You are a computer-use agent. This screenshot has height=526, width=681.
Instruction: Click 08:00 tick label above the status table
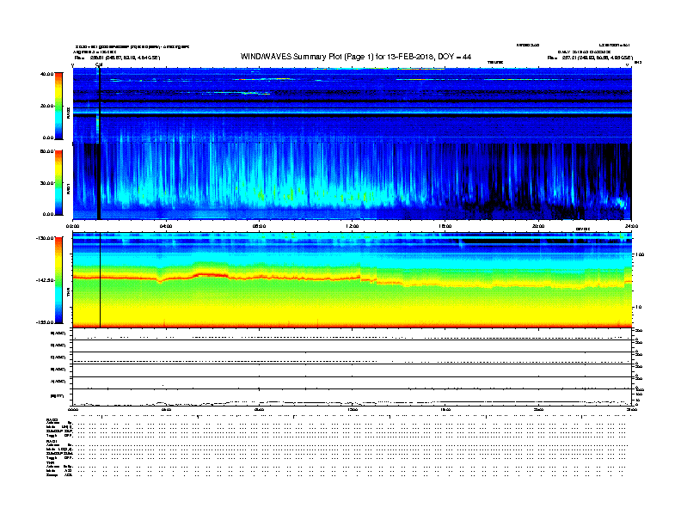260,410
